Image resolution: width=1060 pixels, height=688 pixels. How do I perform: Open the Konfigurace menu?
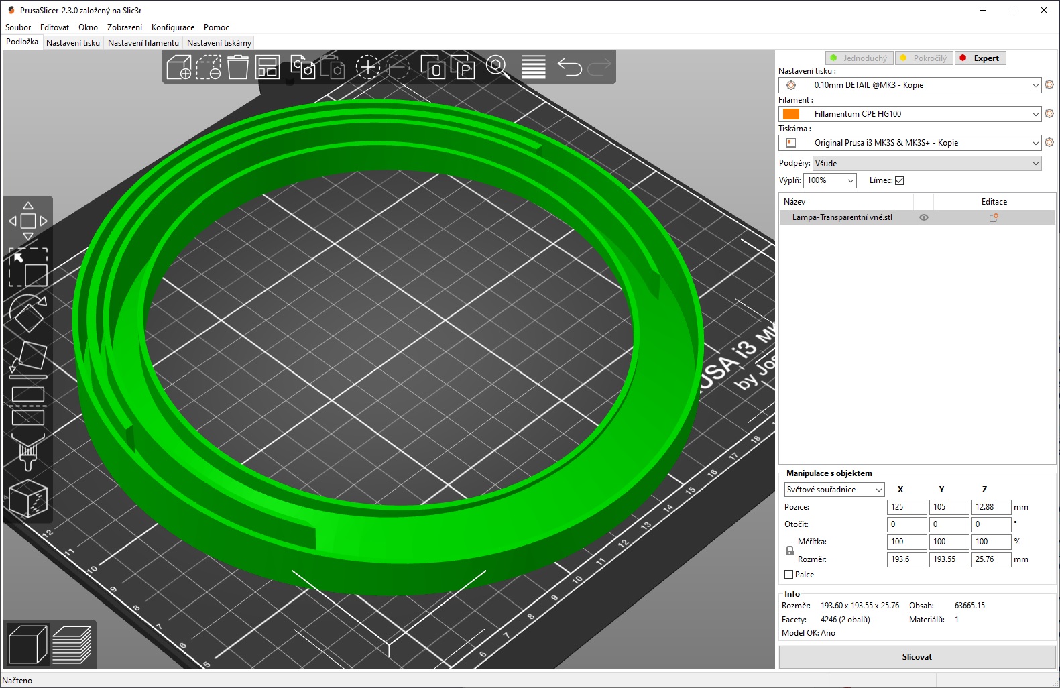click(172, 27)
